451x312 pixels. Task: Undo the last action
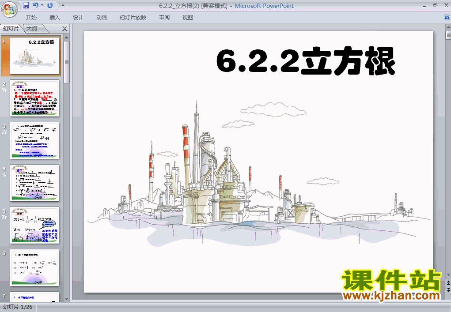36,5
